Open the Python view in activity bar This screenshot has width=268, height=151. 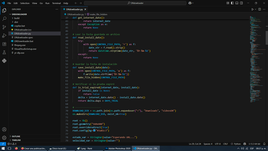[x=4, y=61]
